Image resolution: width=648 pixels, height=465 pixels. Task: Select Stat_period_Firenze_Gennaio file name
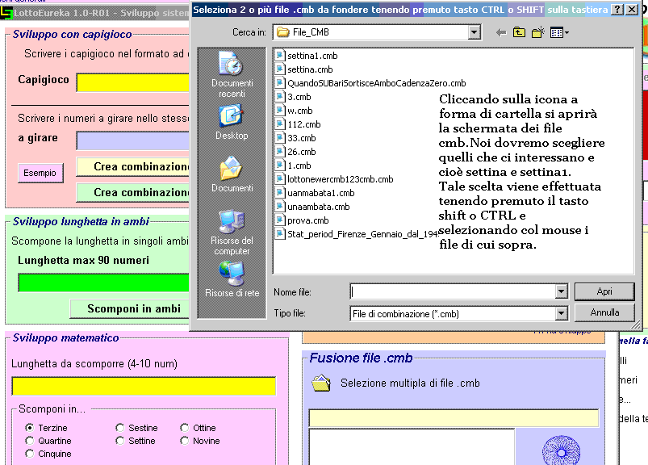(x=362, y=234)
